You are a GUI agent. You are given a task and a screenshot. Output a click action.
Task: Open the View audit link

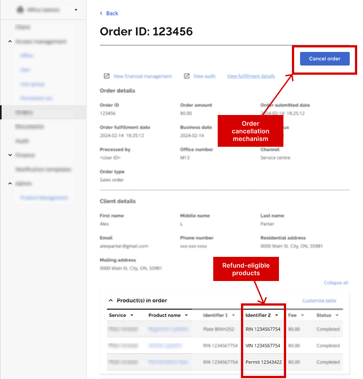[204, 76]
